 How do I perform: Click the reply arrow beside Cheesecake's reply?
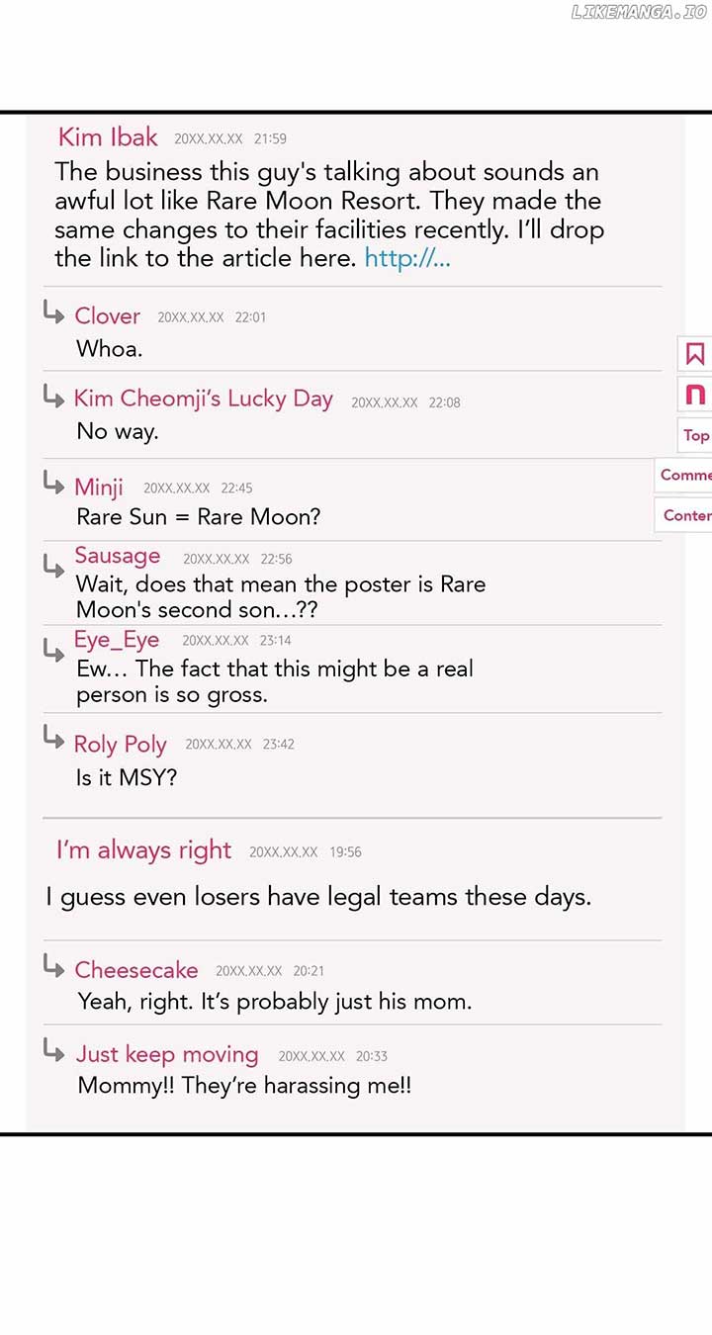tap(54, 967)
